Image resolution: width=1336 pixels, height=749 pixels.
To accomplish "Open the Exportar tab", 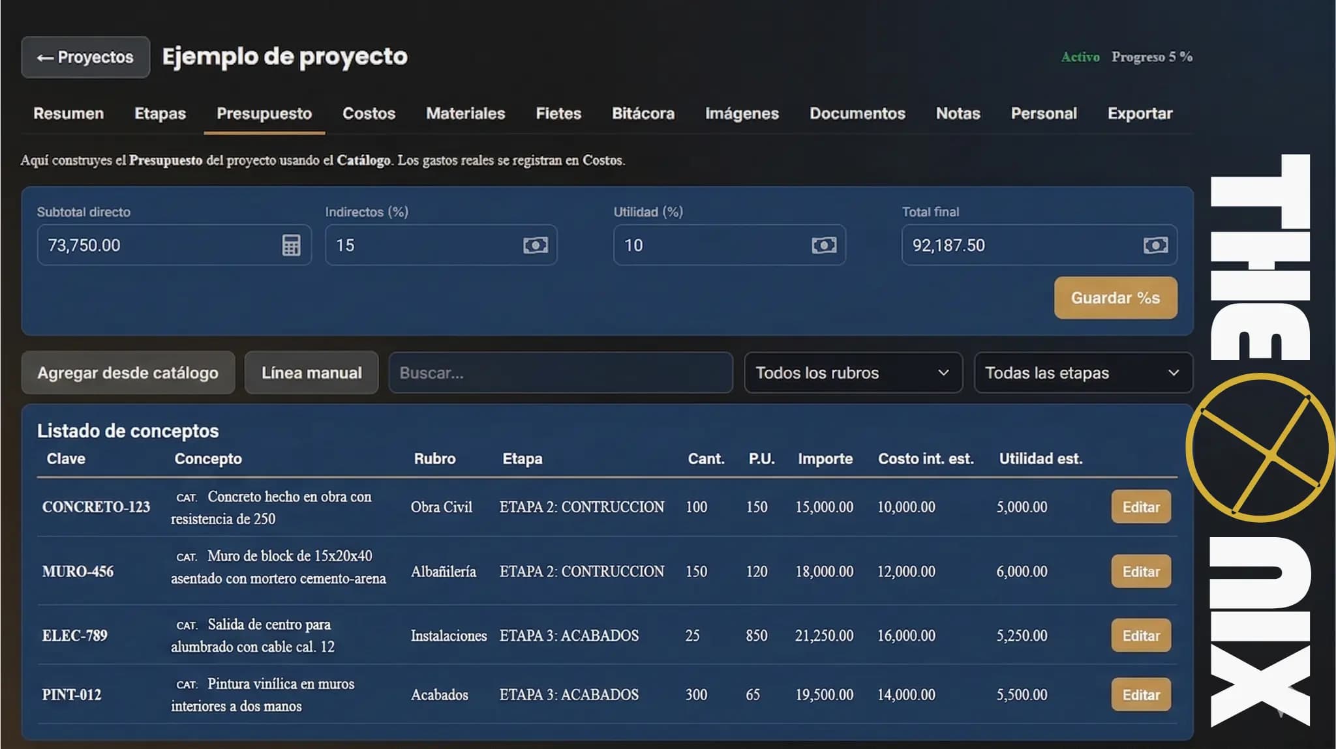I will 1140,113.
